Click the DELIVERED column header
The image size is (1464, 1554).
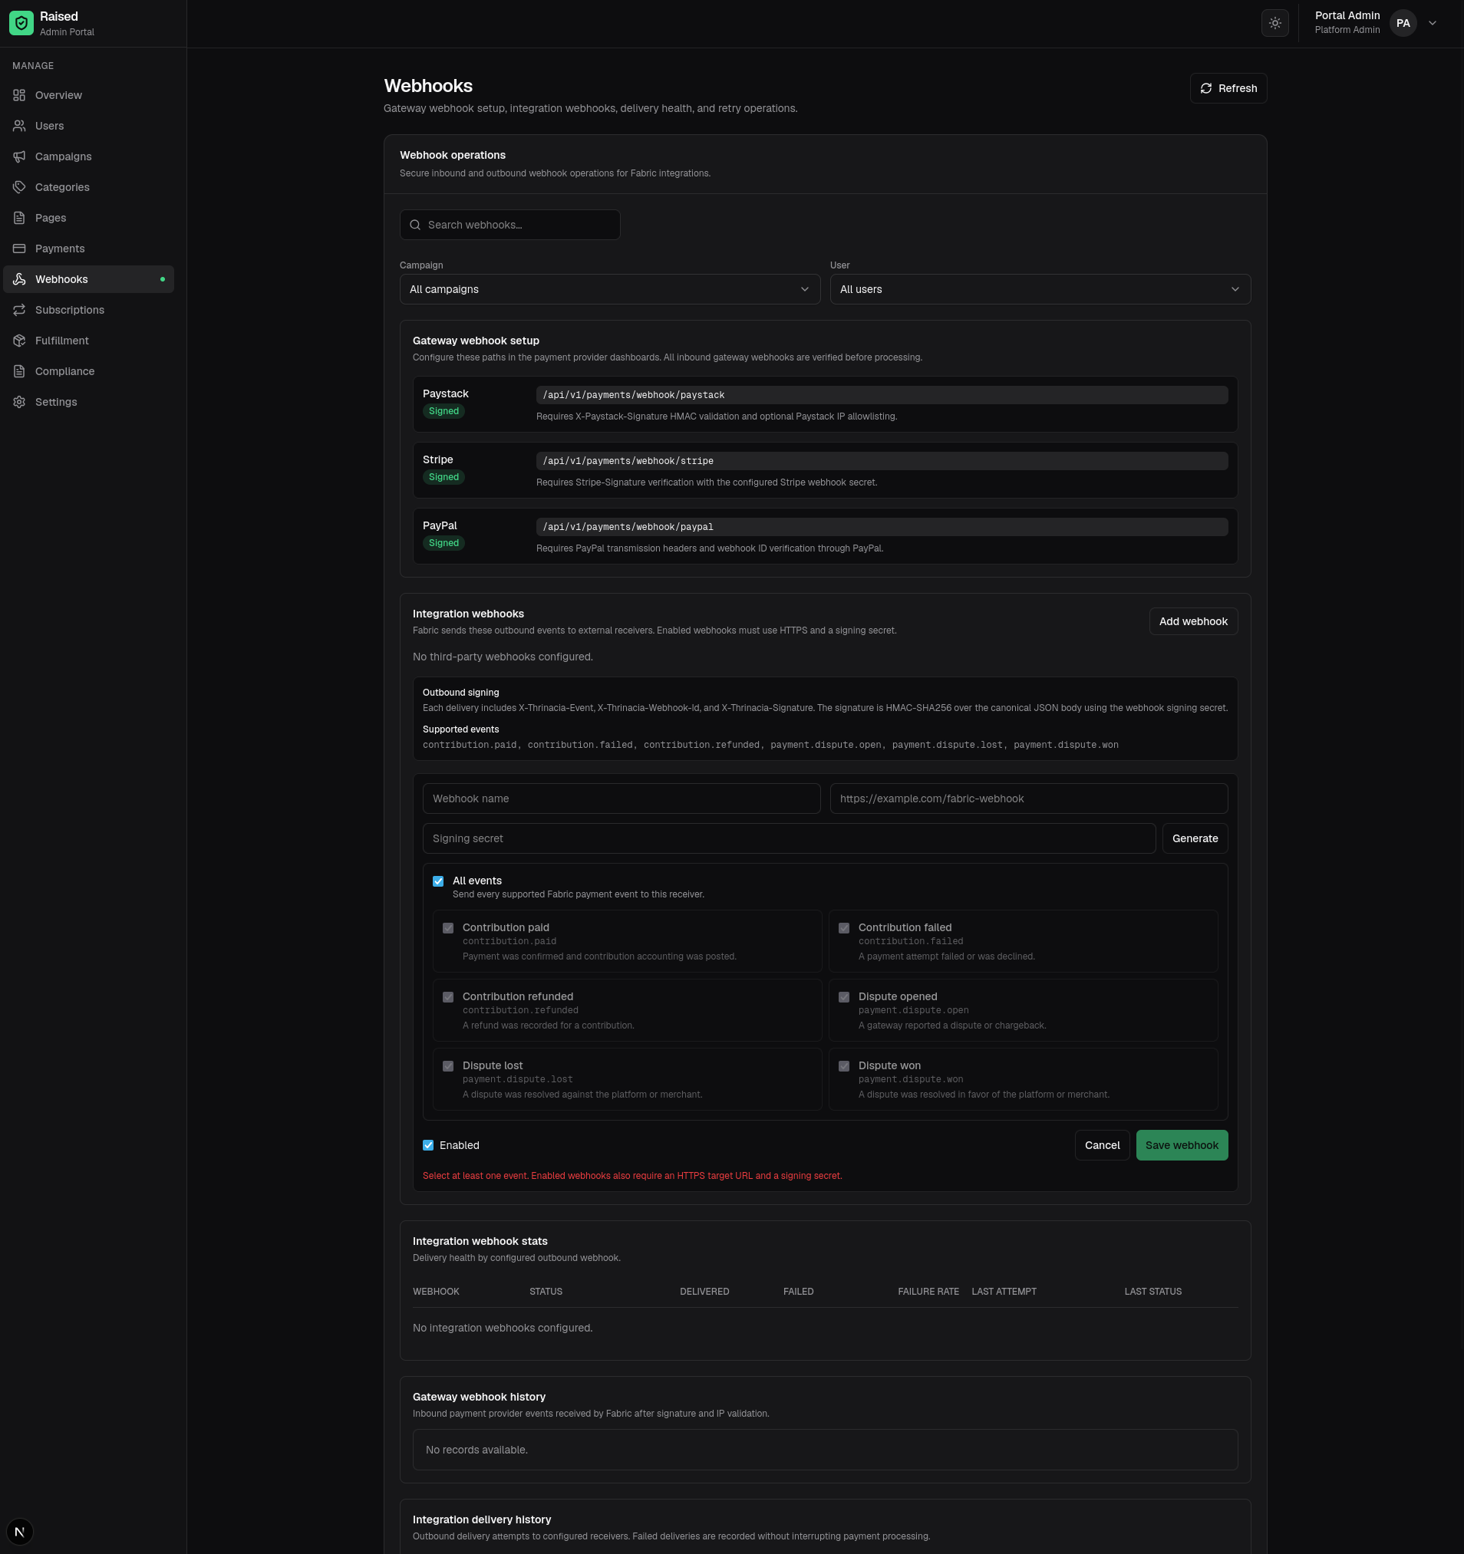(x=704, y=1292)
